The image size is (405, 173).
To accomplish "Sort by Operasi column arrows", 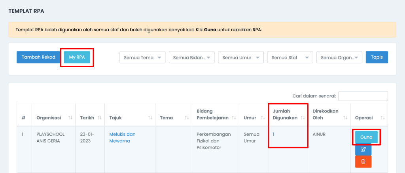I will point(383,118).
